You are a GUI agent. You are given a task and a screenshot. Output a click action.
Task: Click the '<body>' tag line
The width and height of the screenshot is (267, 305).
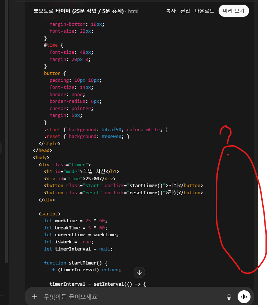pyautogui.click(x=41, y=158)
